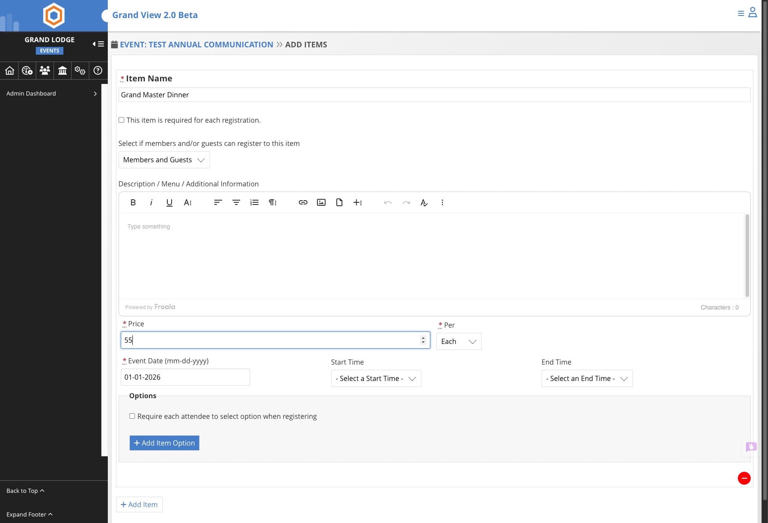Insert a link in the editor
The height and width of the screenshot is (523, 768).
[x=303, y=202]
